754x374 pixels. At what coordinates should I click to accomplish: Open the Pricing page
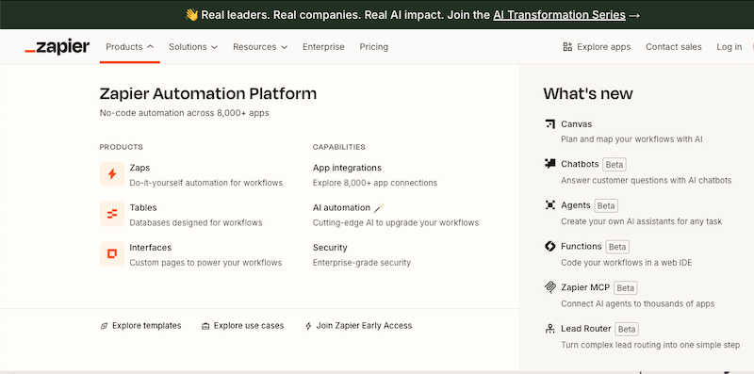click(x=373, y=46)
